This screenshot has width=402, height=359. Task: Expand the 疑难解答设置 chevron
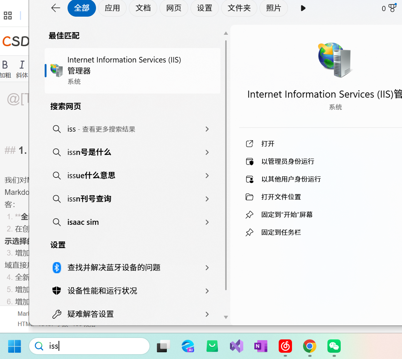point(207,314)
